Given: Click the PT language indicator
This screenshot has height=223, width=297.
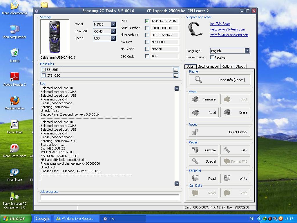Looking at the screenshot, I should [251, 219].
